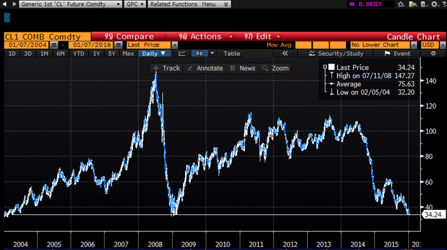The width and height of the screenshot is (447, 250).
Task: Collapse the panel with the double-left chevron
Action: [x=285, y=53]
